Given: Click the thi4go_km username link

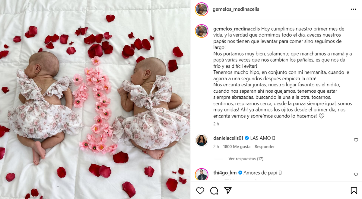Looking at the screenshot, I should coord(225,173).
